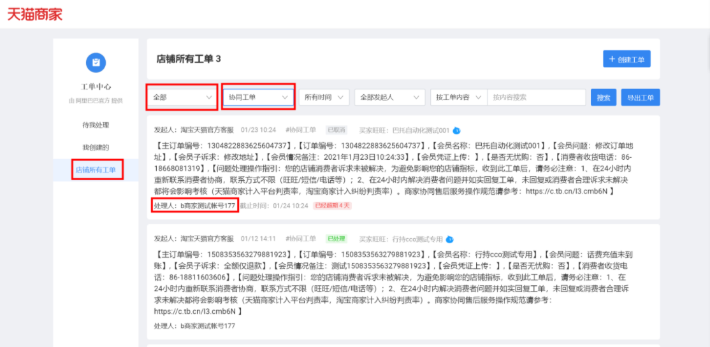Click the 已处理 status tag

pyautogui.click(x=337, y=238)
